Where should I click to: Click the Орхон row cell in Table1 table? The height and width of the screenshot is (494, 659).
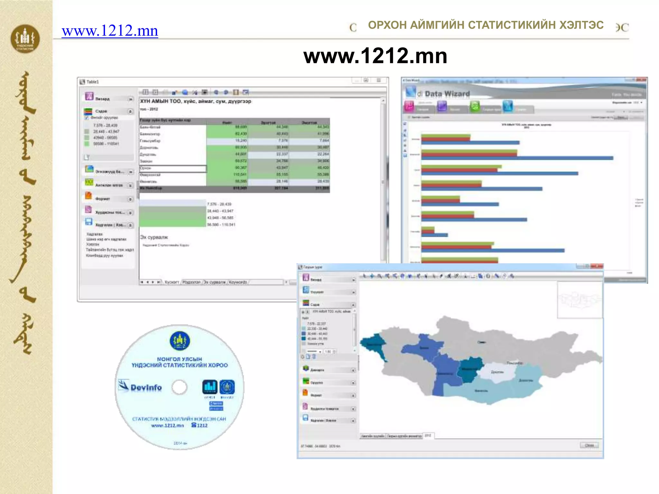173,168
